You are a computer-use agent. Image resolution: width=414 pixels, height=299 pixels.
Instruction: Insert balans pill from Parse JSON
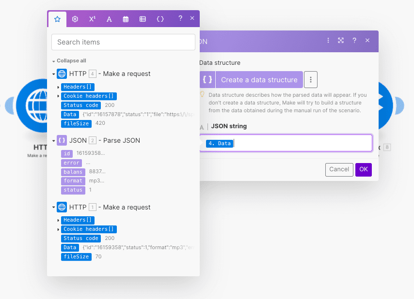pos(73,172)
